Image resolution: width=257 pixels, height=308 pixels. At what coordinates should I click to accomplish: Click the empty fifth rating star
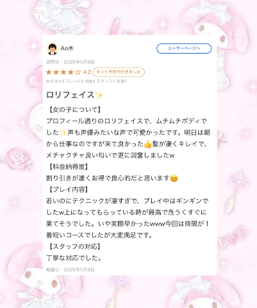point(78,72)
